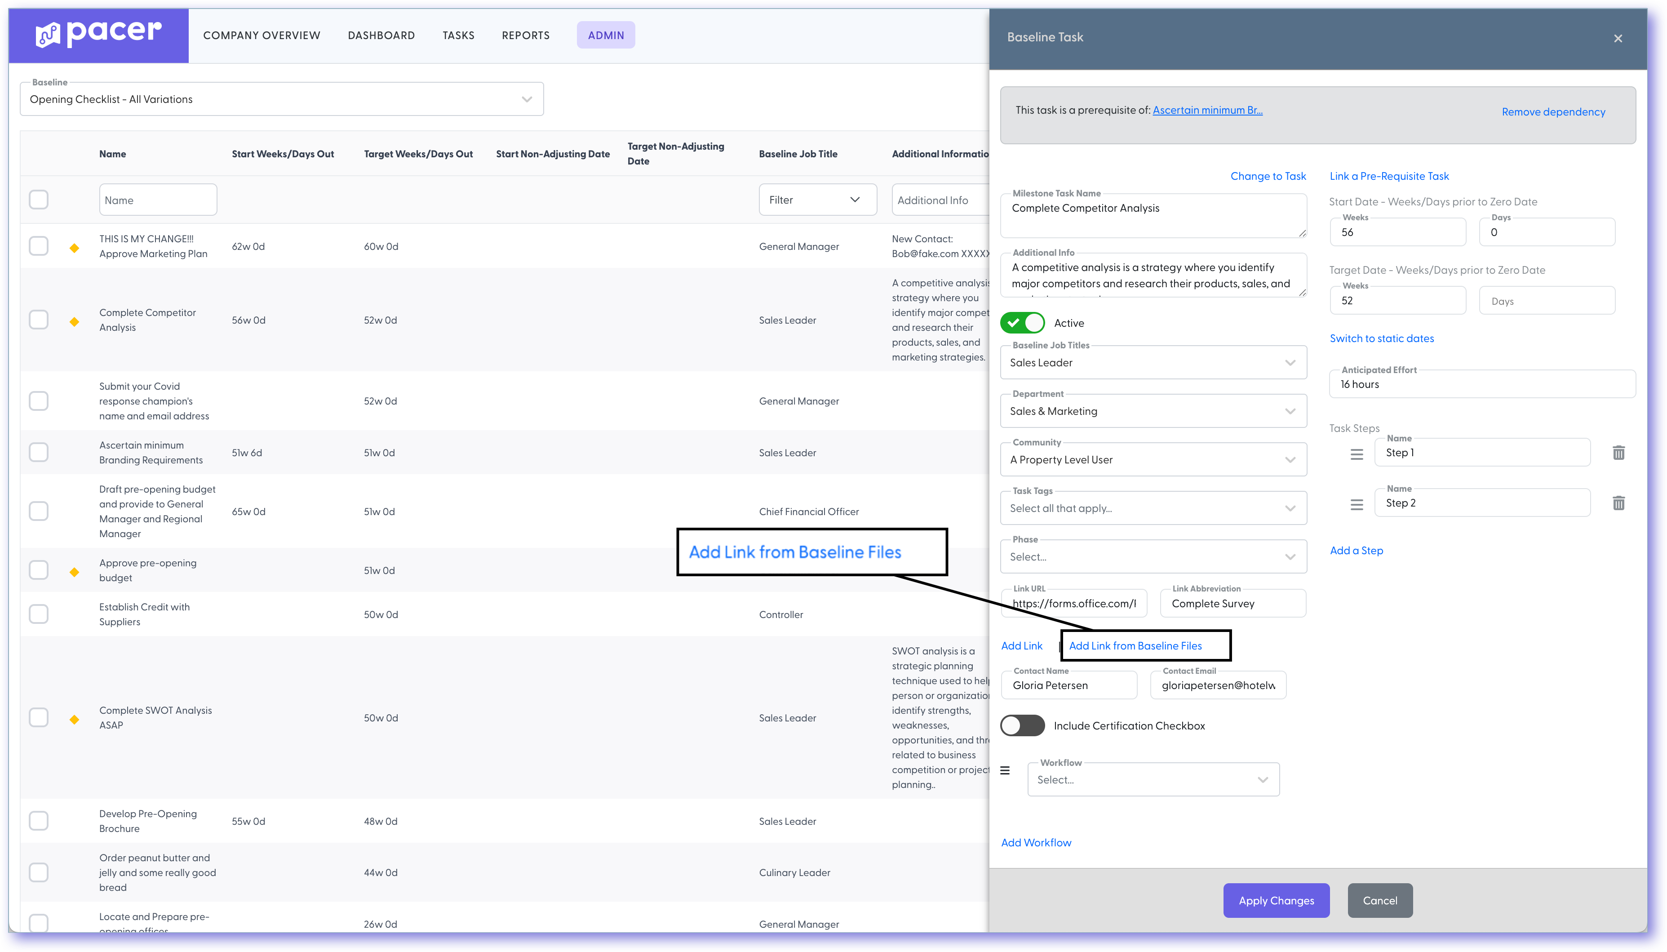Click milestone diamond for Complete Competitor Analysis

75,321
